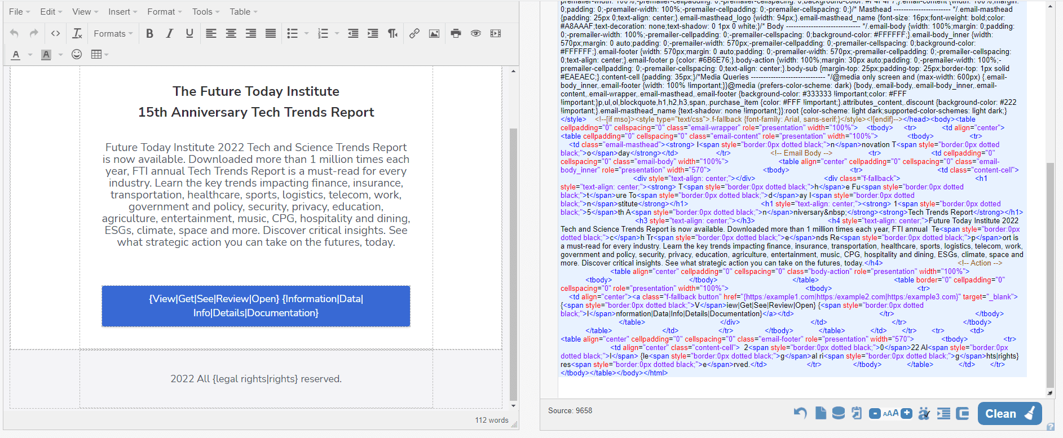Click the scroll up arrow of the visual editor
Image resolution: width=1063 pixels, height=438 pixels.
pos(513,71)
